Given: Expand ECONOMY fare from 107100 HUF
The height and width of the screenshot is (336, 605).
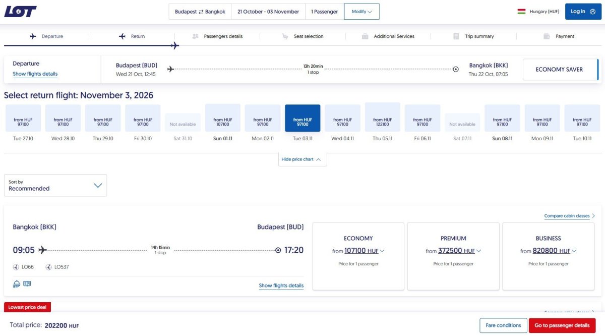Looking at the screenshot, I should click(x=358, y=251).
